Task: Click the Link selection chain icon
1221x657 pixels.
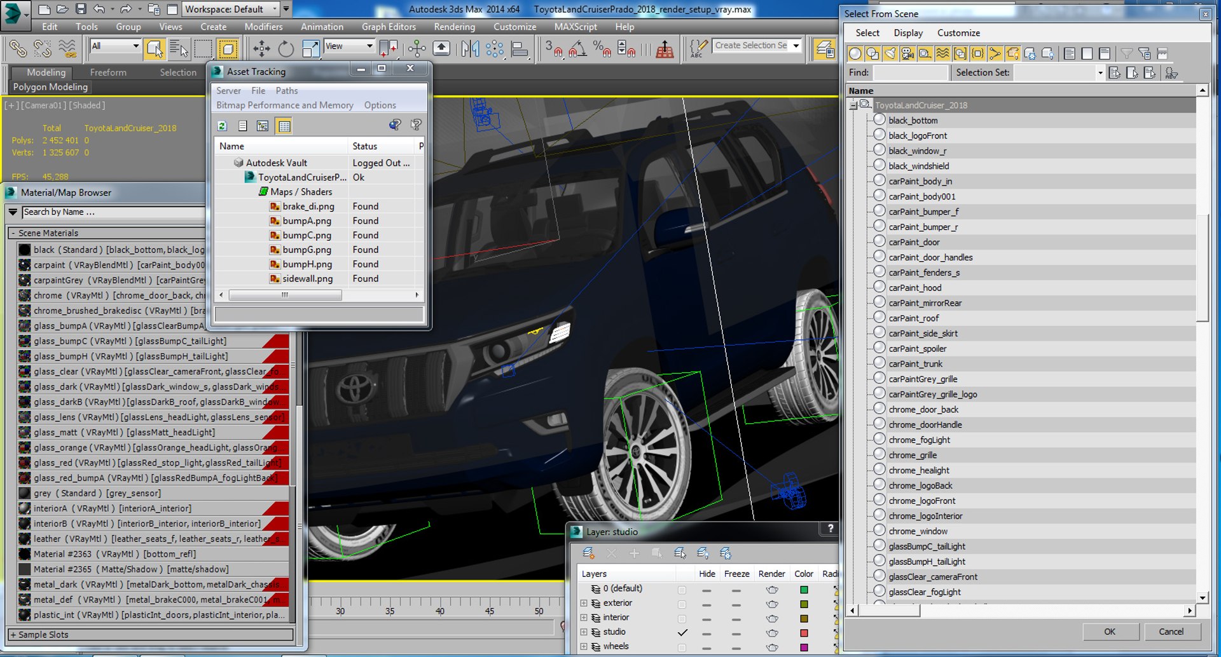Action: click(18, 49)
